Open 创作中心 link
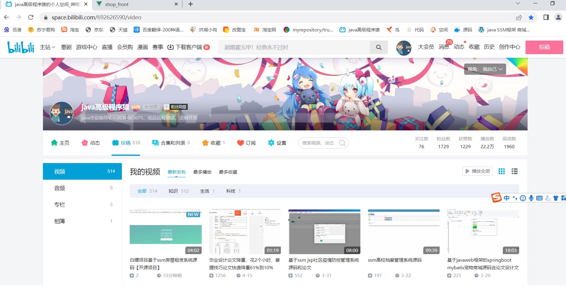 pos(510,47)
